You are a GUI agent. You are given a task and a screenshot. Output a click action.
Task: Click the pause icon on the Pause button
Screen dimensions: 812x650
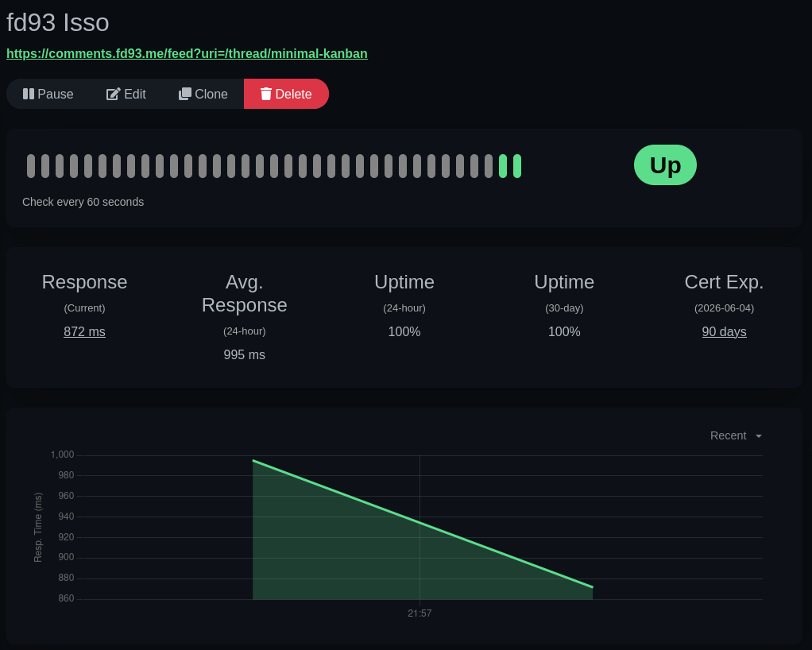tap(29, 94)
